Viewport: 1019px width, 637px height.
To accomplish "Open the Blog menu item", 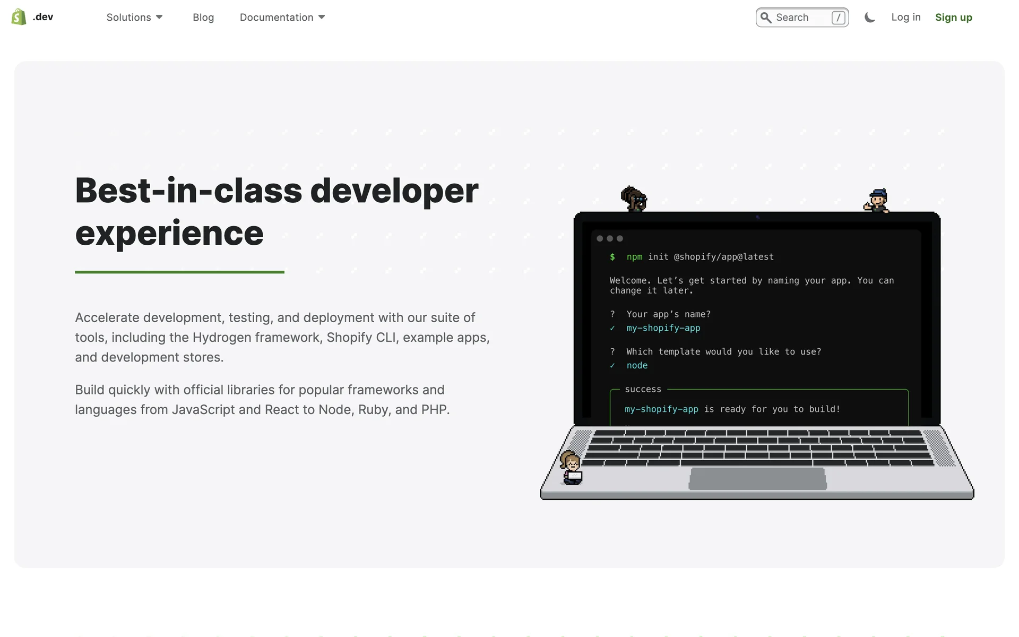I will (203, 18).
